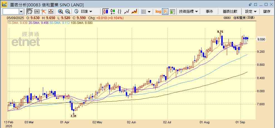
Task: Click the binoculars view icon
Action: (37, 12)
